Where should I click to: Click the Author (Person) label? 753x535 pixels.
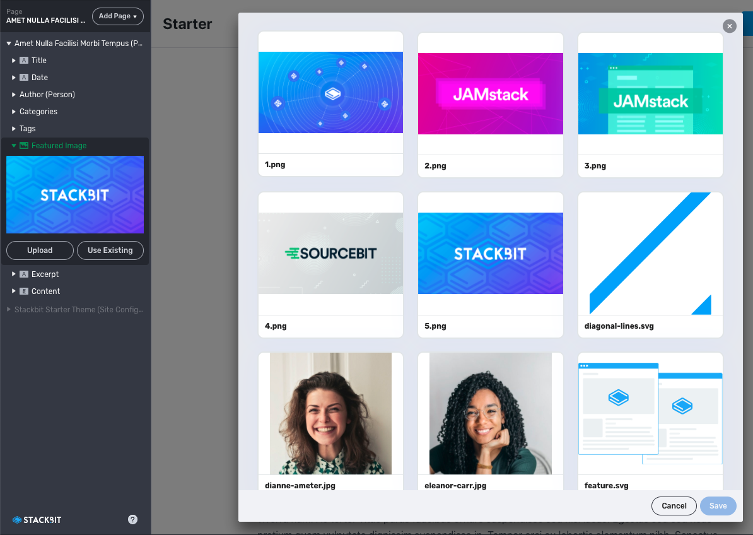tap(47, 95)
